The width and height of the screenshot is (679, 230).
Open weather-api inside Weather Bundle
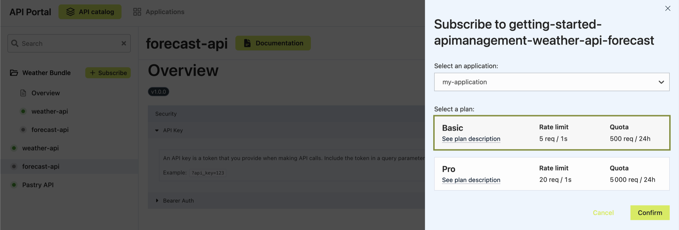point(50,111)
